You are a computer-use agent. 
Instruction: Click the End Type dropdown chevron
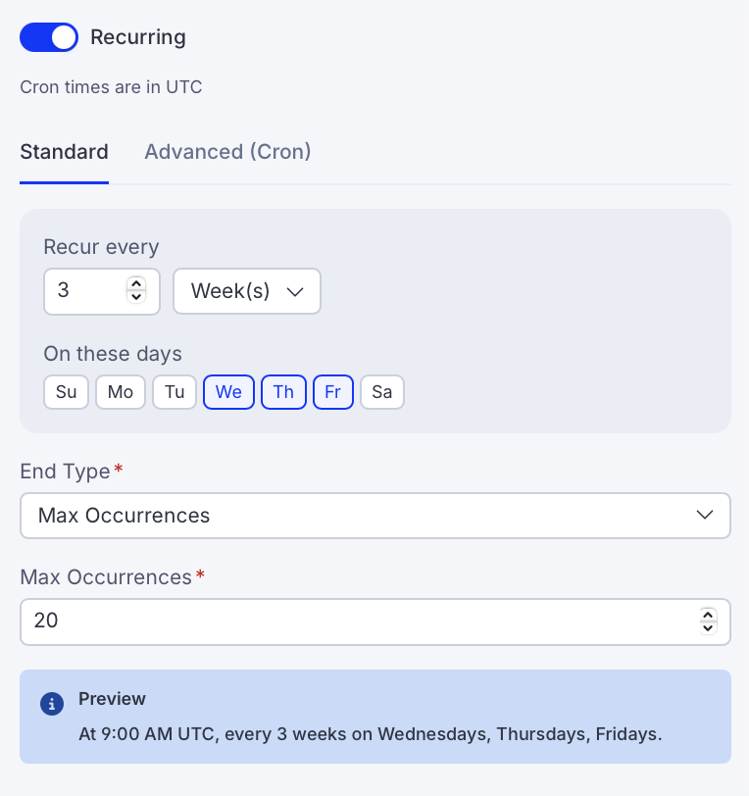tap(704, 516)
